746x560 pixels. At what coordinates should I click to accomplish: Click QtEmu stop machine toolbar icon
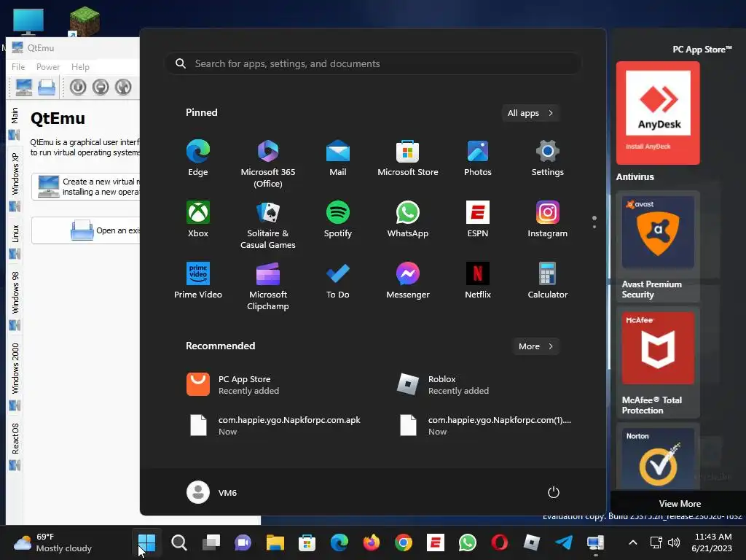coord(101,87)
